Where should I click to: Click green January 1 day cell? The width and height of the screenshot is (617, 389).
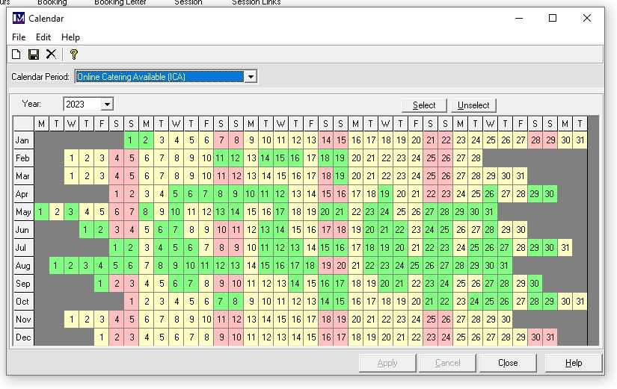[131, 140]
